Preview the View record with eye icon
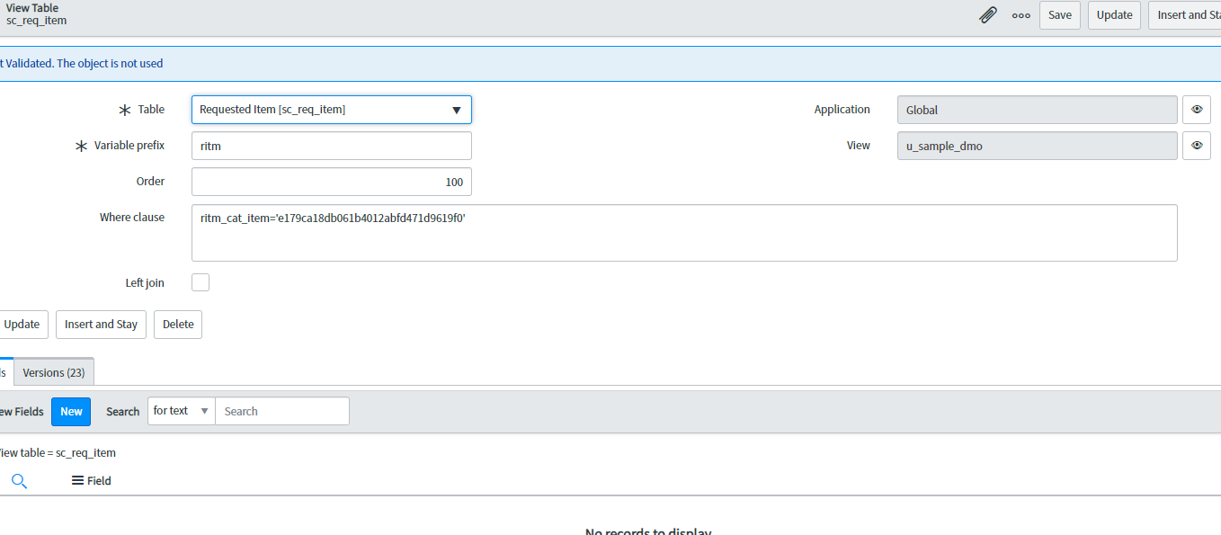The width and height of the screenshot is (1221, 535). 1196,146
